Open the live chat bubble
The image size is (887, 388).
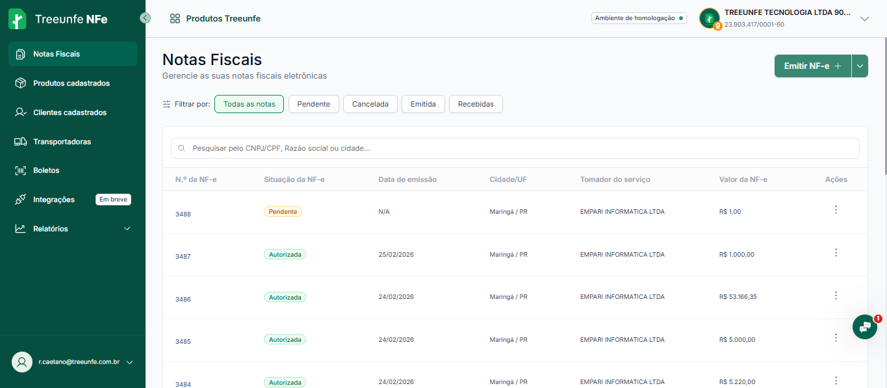[x=864, y=327]
